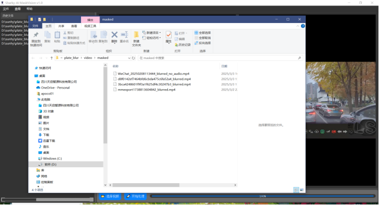The height and width of the screenshot is (205, 379).
Task: Open the Share (共享) ribbon tab
Action: click(x=61, y=26)
